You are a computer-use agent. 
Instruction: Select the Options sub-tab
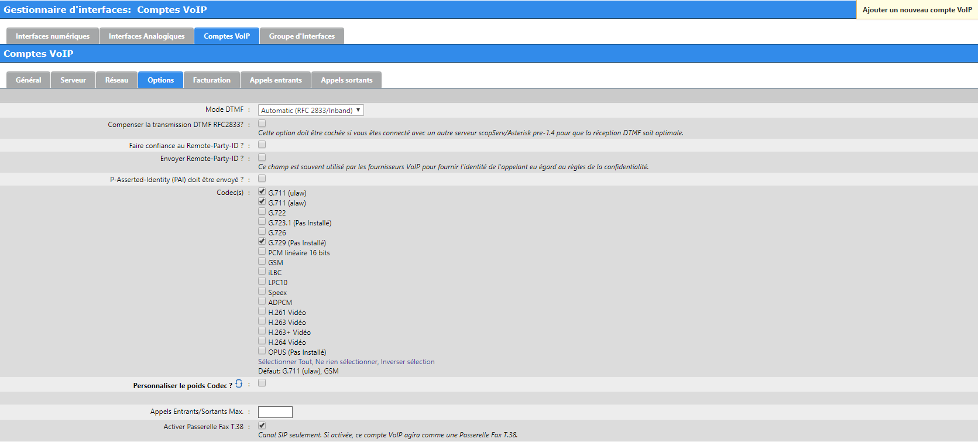pyautogui.click(x=160, y=80)
